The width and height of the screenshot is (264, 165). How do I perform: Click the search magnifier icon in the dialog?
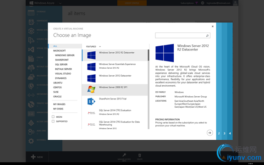coord(208,36)
